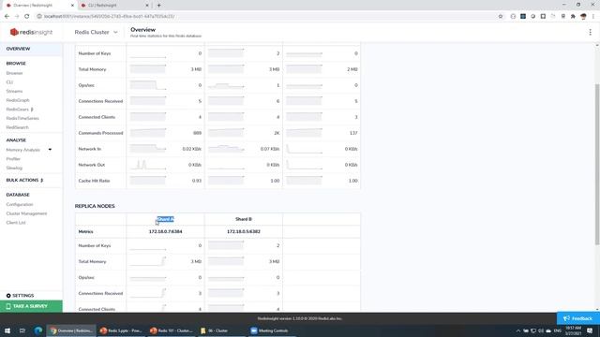Click the Shard B replica header
The image size is (600, 337).
click(244, 219)
